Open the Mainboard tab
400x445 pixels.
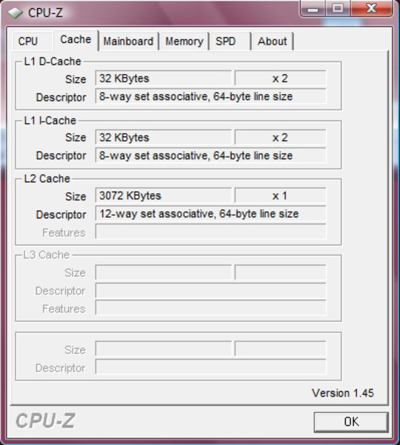(x=128, y=42)
